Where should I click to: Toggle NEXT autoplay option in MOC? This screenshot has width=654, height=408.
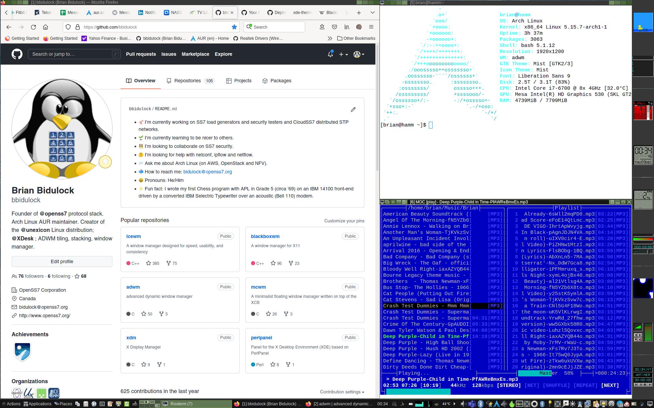610,385
